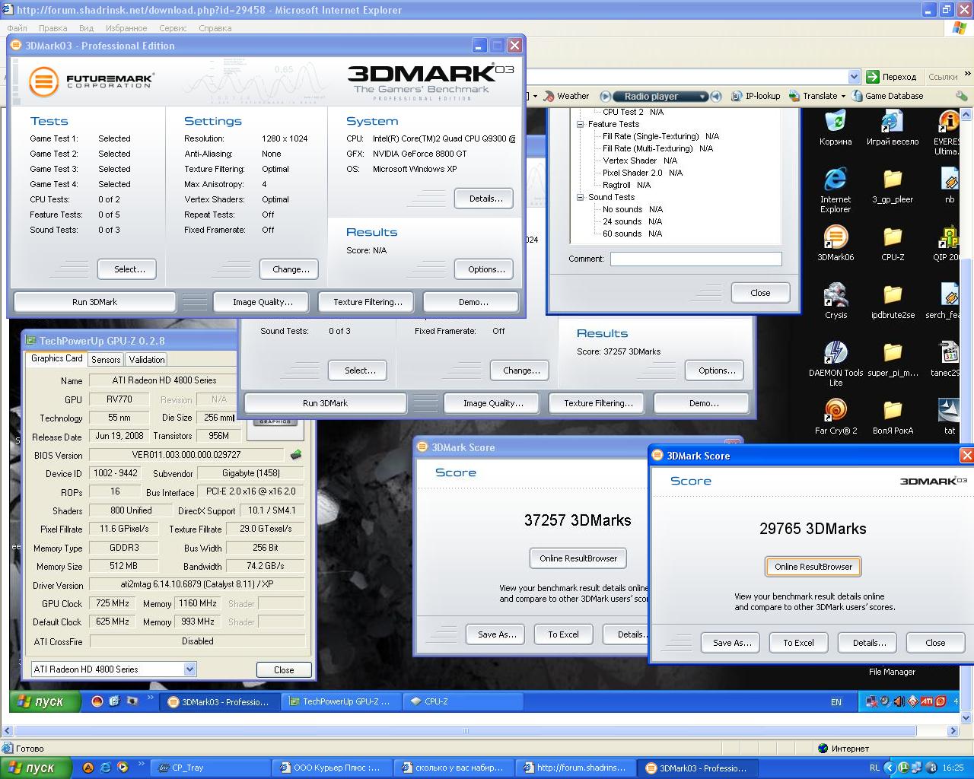Collapse the Sound Tests tree node
Screen dimensions: 974x779
(580, 197)
